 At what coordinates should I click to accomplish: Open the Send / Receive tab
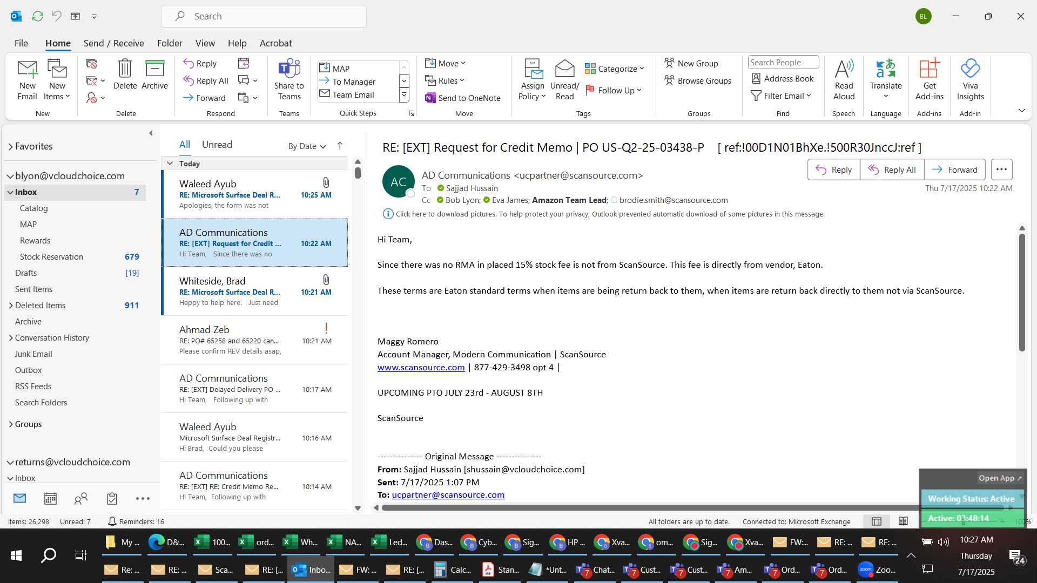coord(113,43)
